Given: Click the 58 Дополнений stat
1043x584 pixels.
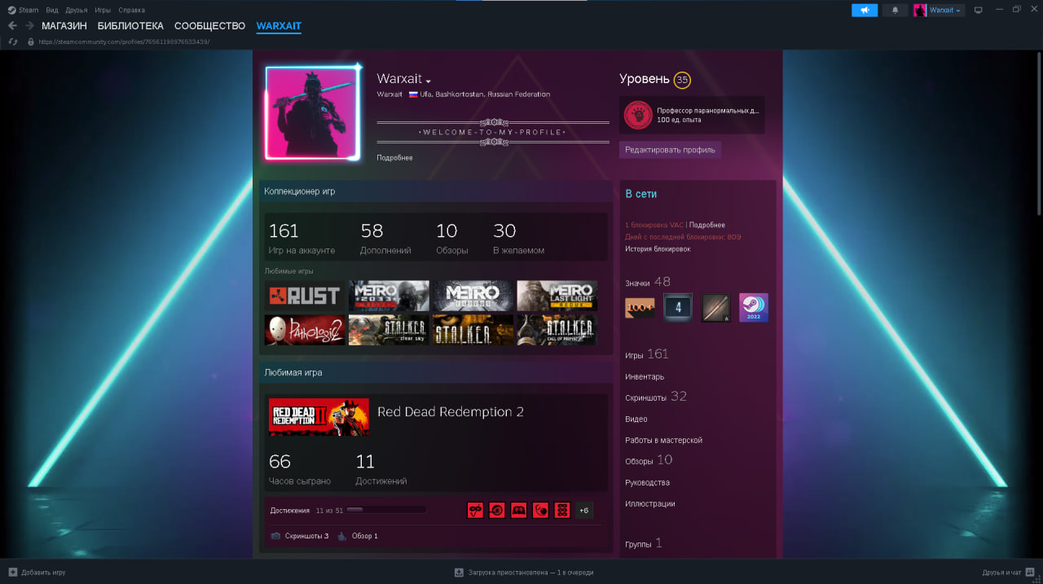Looking at the screenshot, I should point(385,238).
